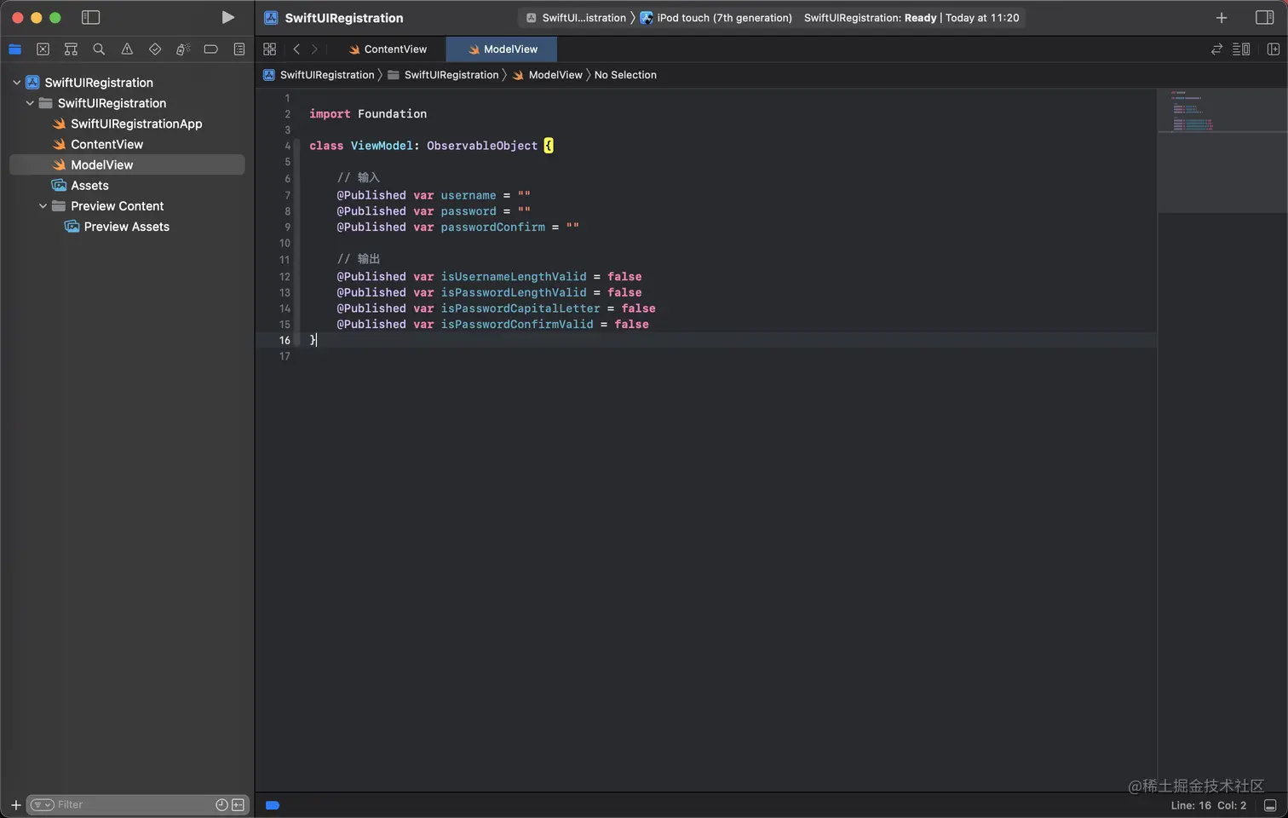Choose the SwiftUI...istration scheme
This screenshot has height=818, width=1288.
pos(576,17)
